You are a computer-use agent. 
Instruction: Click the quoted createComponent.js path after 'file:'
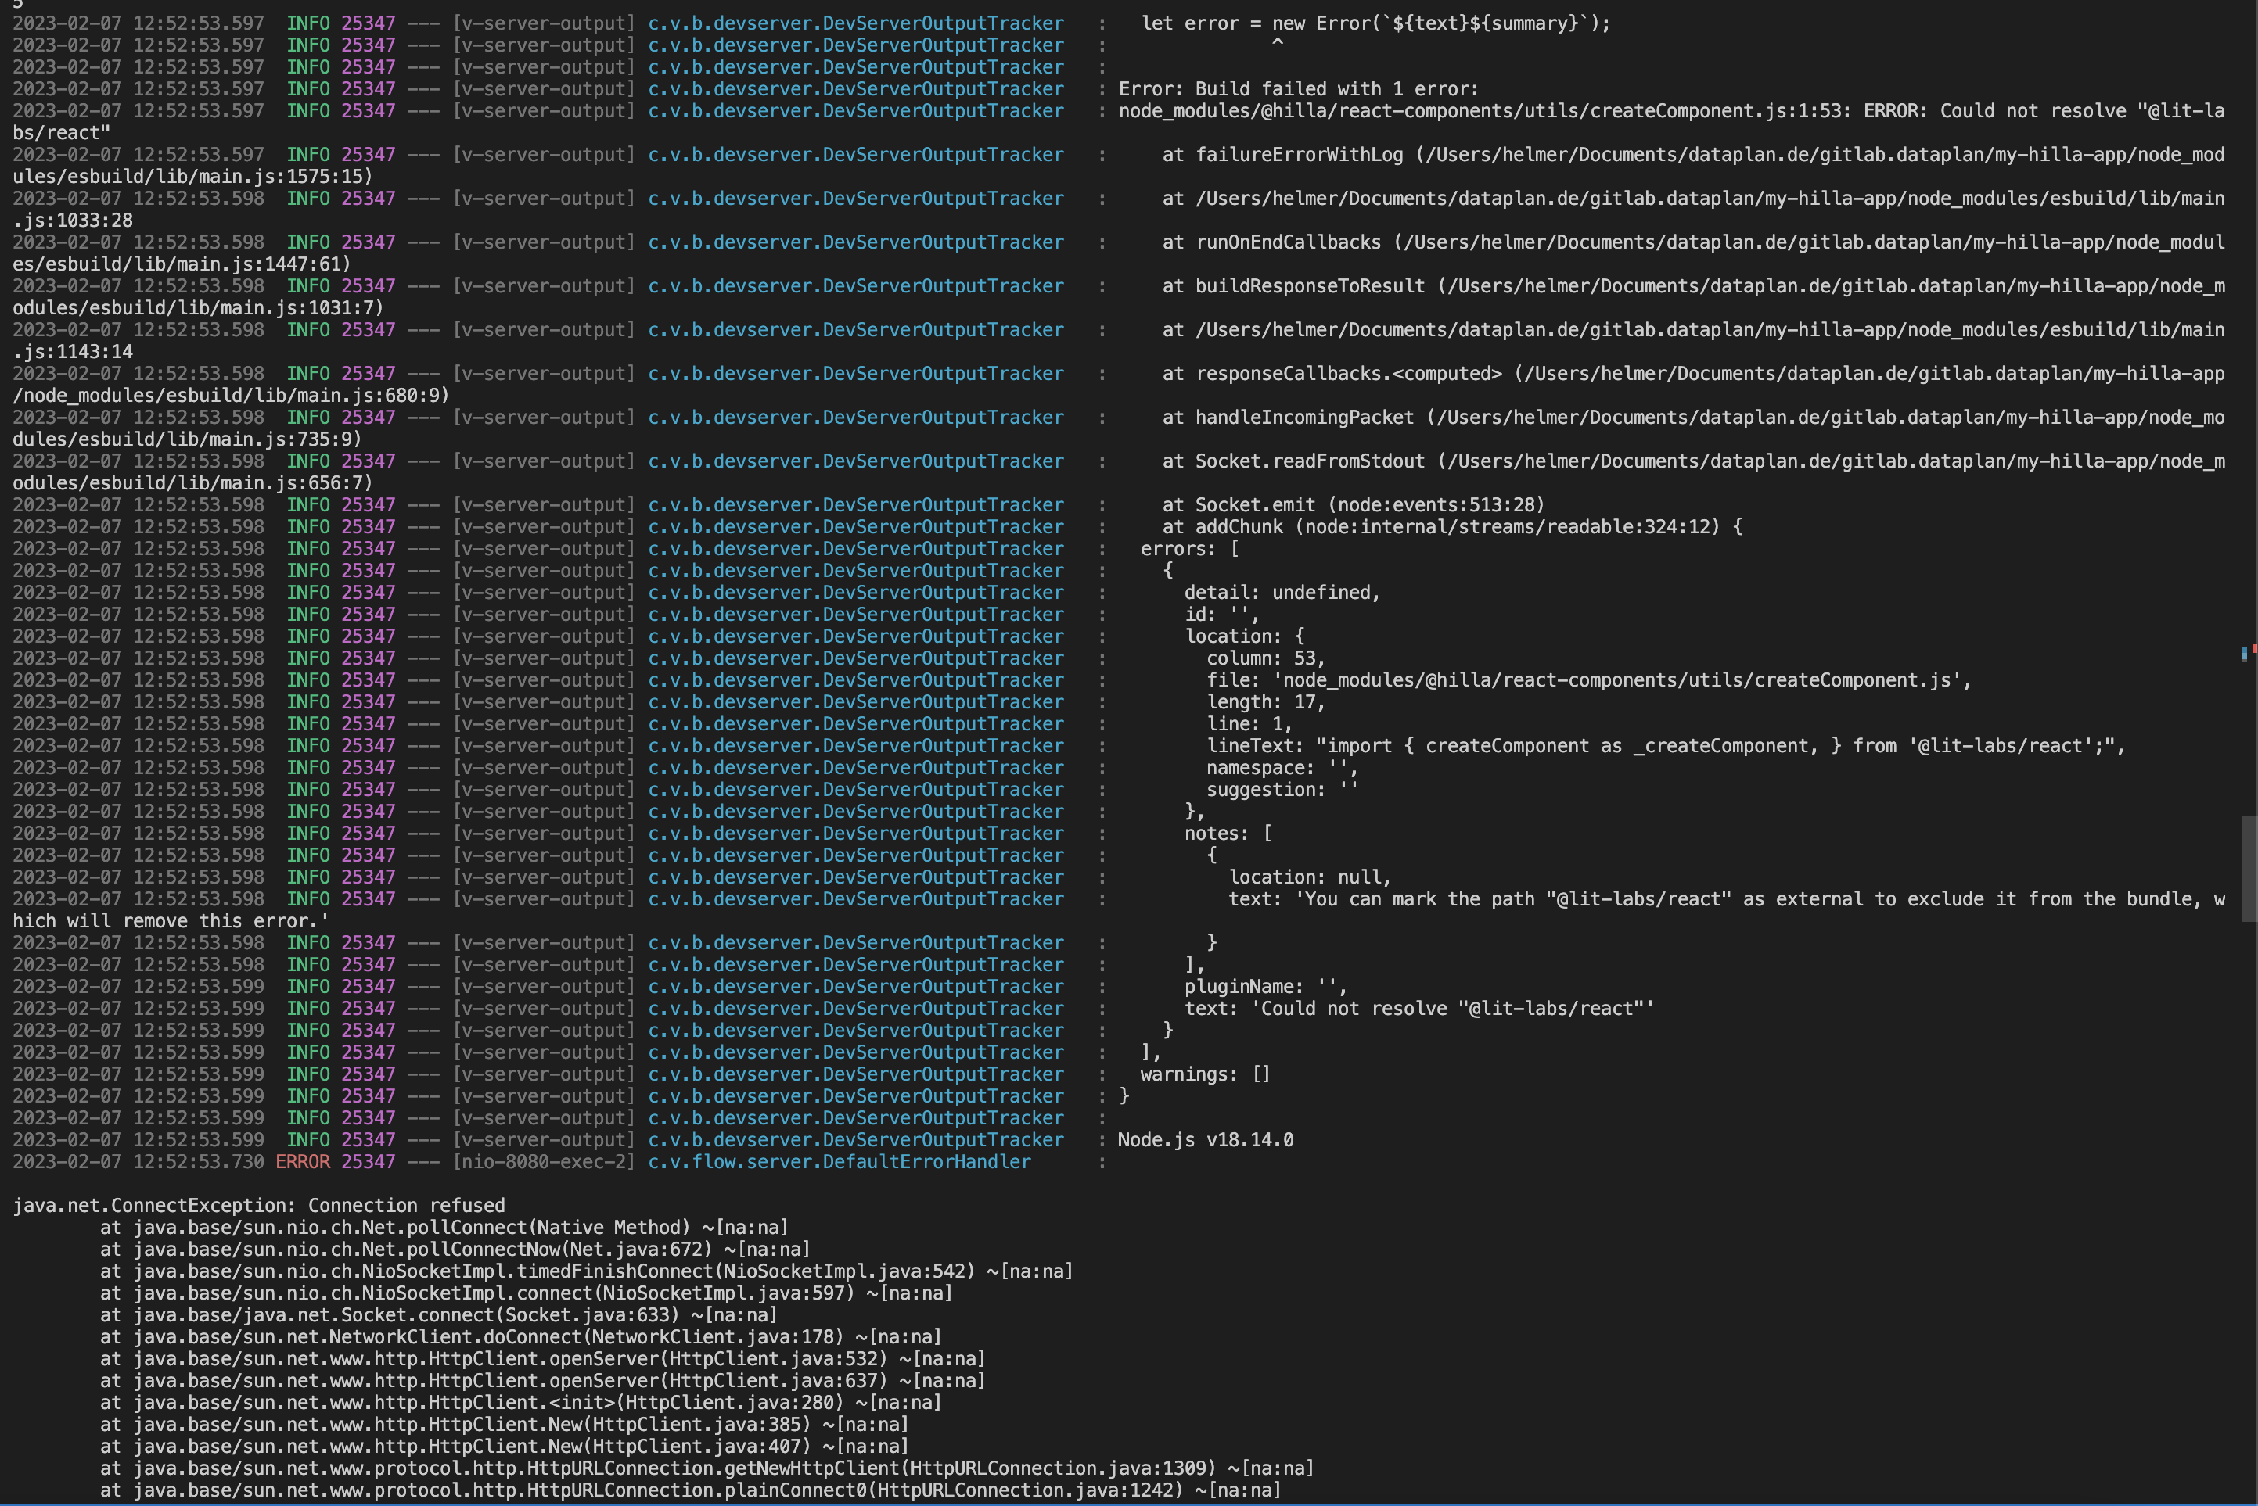click(1616, 681)
